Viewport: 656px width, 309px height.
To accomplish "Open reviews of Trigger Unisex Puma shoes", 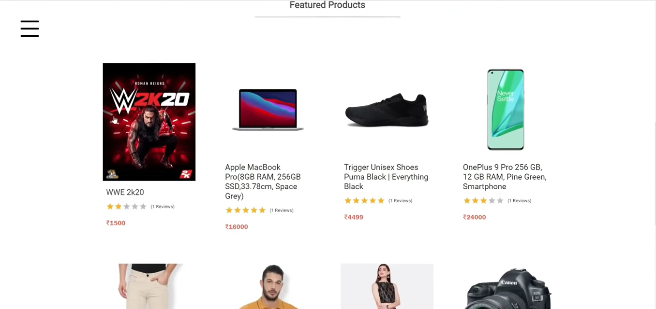I will (400, 200).
